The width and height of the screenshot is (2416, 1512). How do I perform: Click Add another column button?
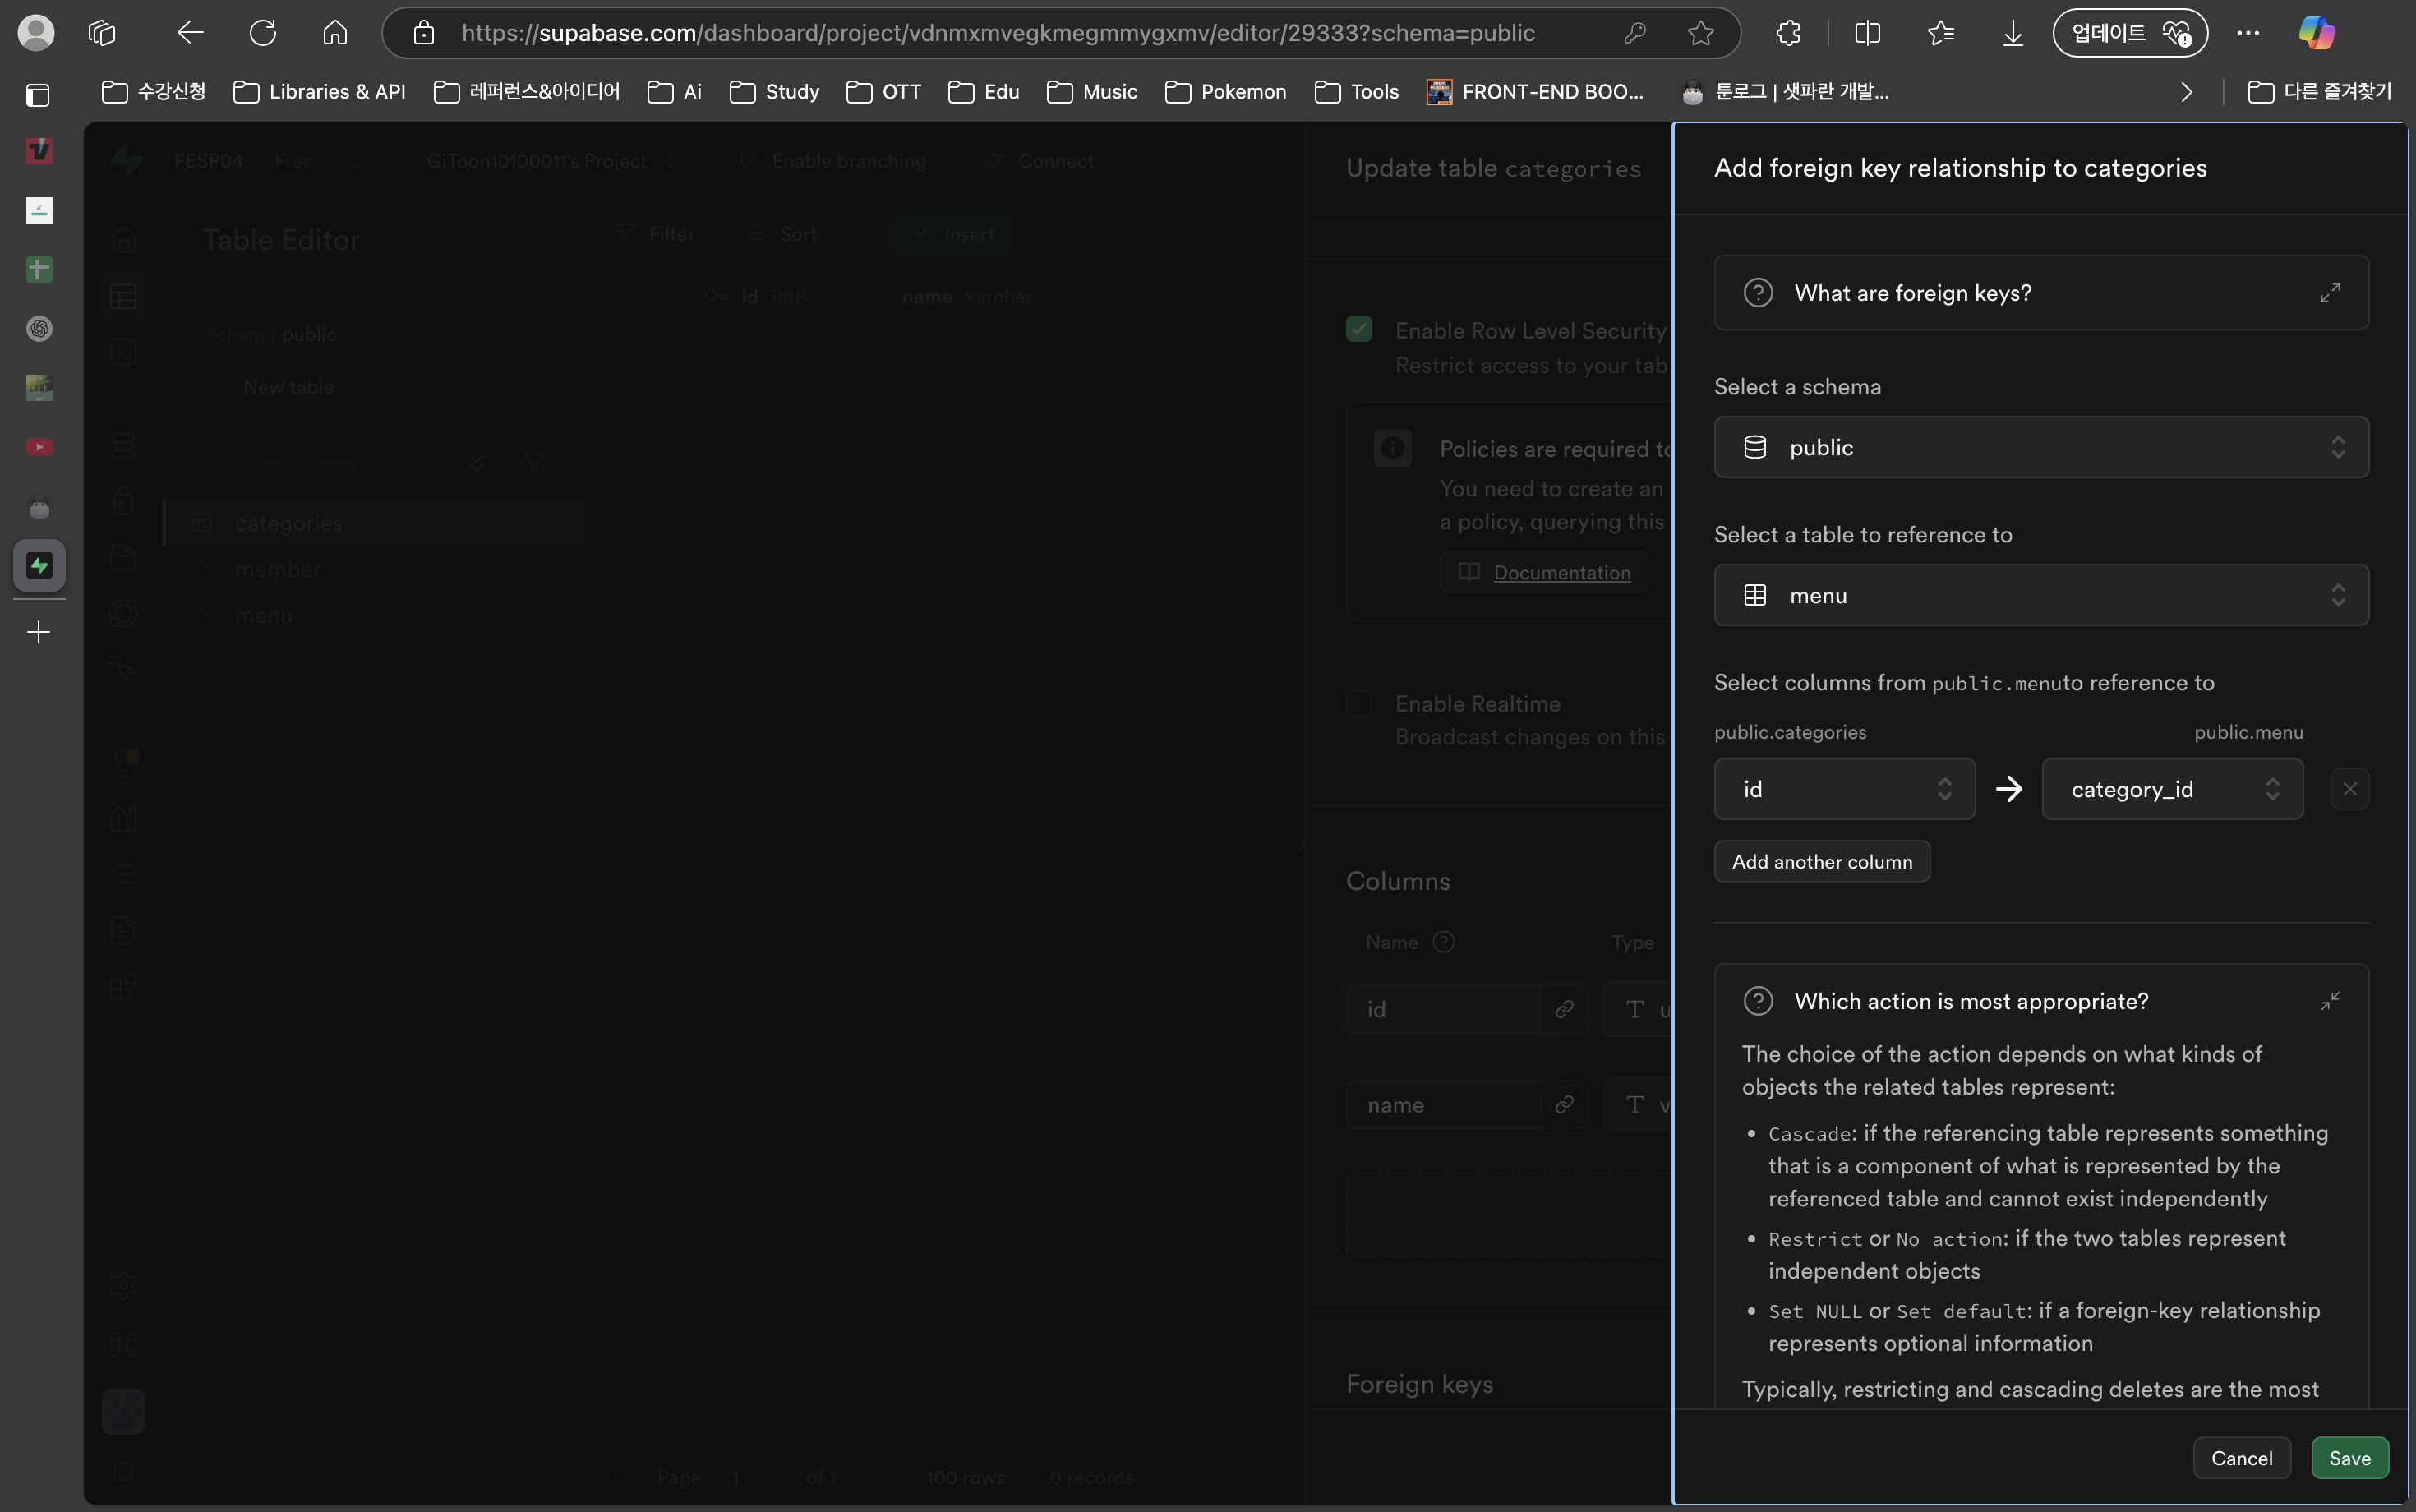(1821, 862)
